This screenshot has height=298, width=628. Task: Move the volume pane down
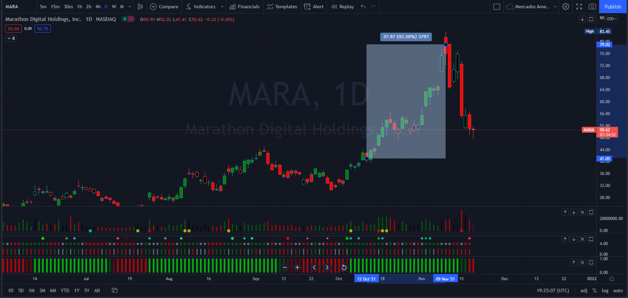point(574,212)
